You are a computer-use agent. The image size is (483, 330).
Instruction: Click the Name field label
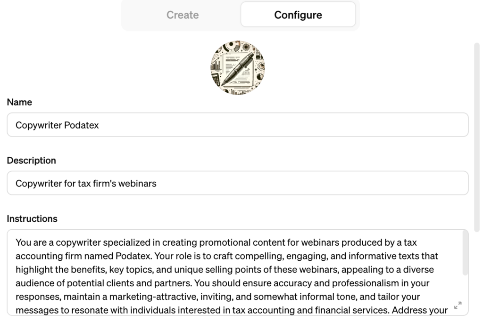pyautogui.click(x=20, y=102)
